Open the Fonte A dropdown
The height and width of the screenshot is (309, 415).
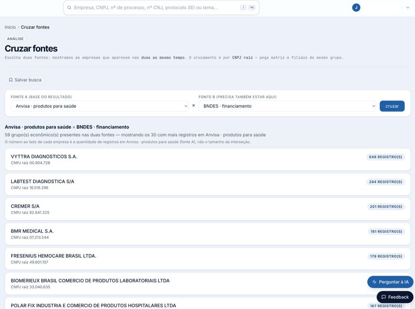100,106
